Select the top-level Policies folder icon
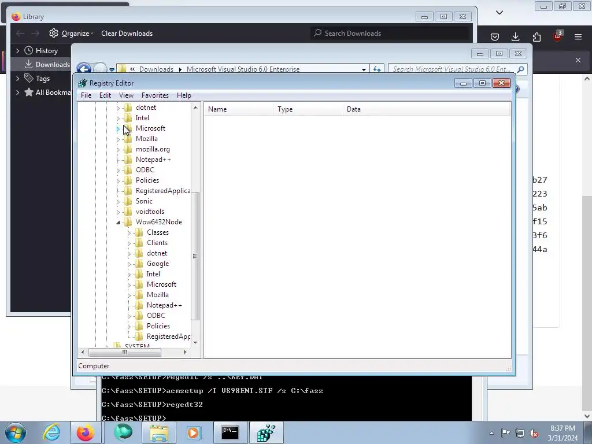Screen dimensions: 592x444 128,180
